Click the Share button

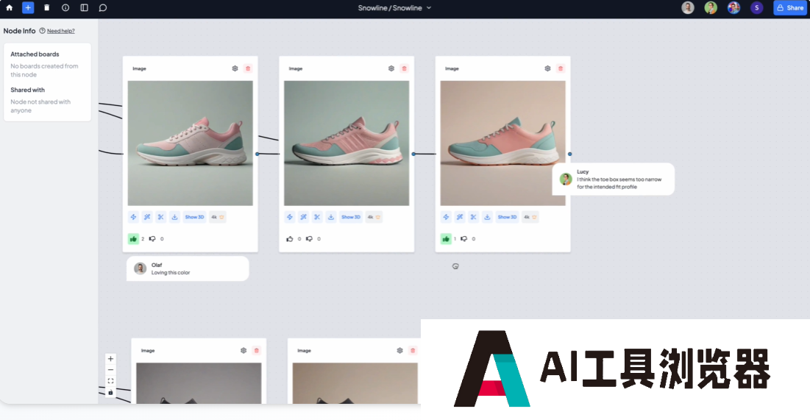pyautogui.click(x=790, y=8)
